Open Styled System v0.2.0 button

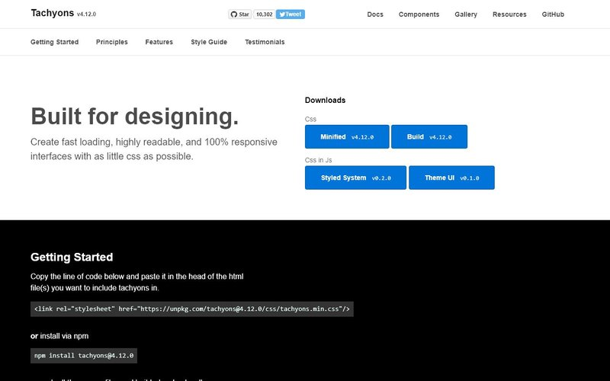coord(355,178)
